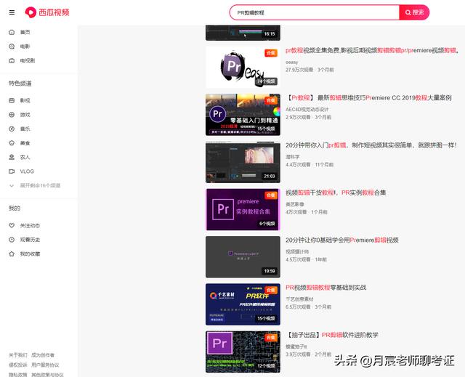465x377 pixels.
Task: Open the purple premiere 实例教程合集 thumbnail
Action: (x=243, y=209)
